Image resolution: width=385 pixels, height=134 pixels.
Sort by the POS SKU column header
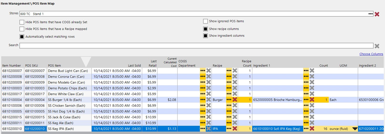pos(31,66)
